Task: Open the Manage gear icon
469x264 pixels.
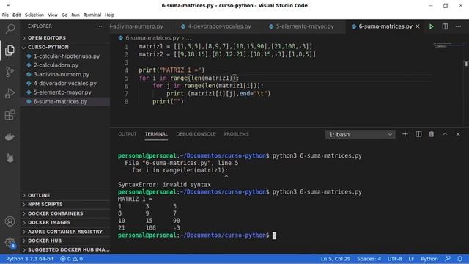Action: pyautogui.click(x=10, y=242)
